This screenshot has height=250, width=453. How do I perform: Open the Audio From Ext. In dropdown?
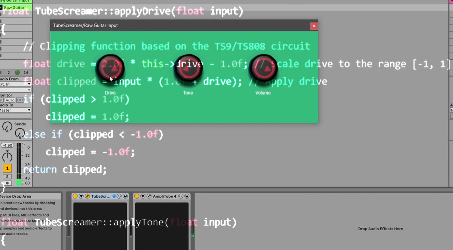[x=15, y=84]
